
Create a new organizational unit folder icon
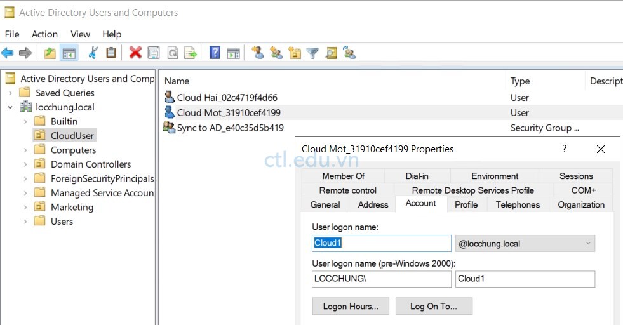pos(295,53)
